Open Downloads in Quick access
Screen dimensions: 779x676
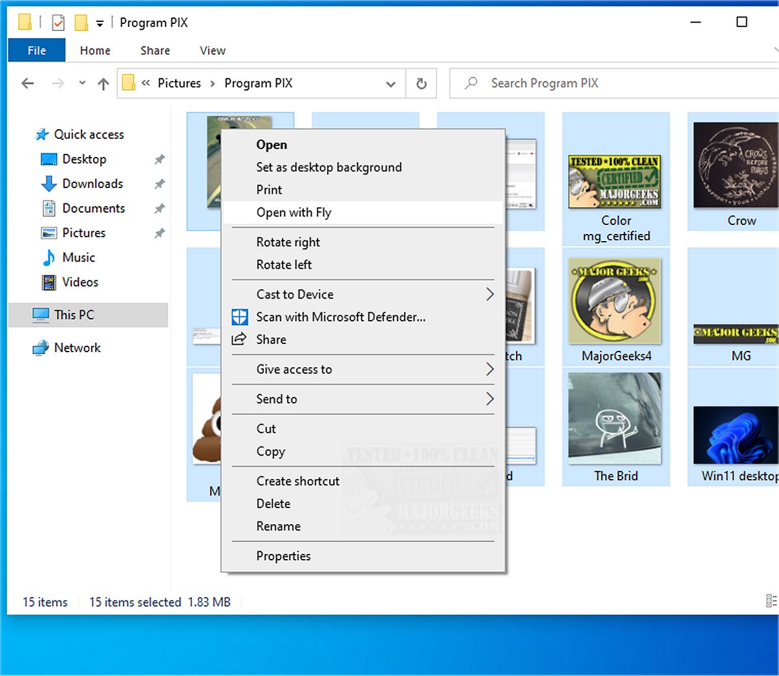click(x=92, y=184)
